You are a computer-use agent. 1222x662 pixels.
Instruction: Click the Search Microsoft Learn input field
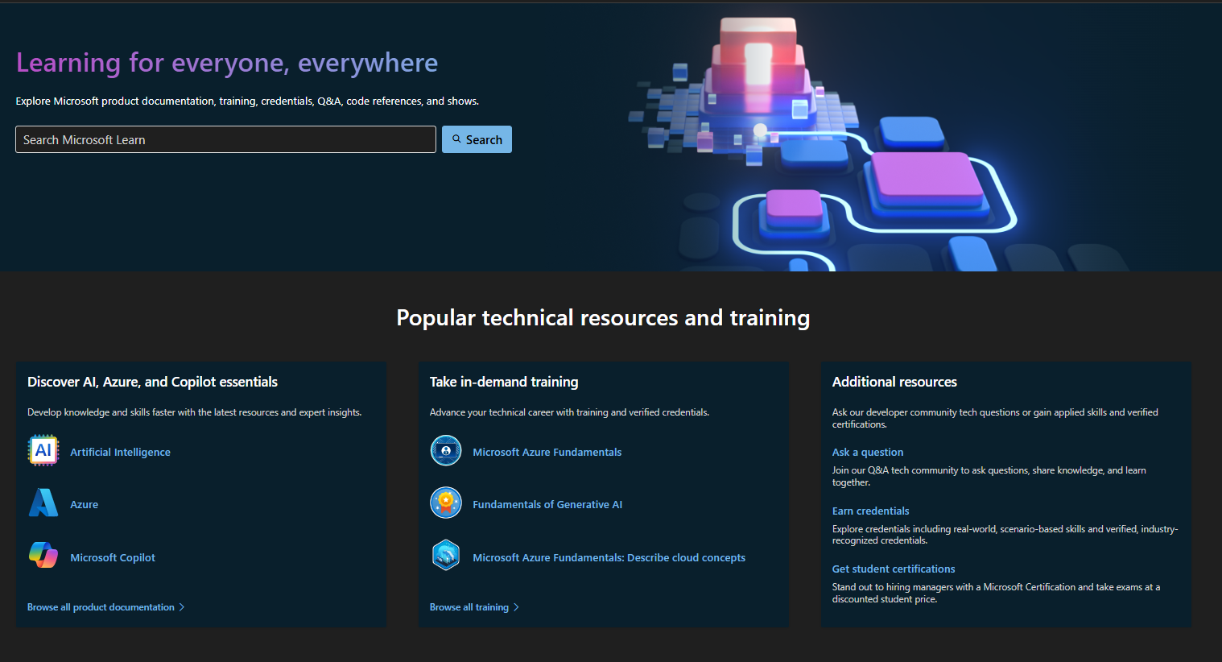[225, 139]
